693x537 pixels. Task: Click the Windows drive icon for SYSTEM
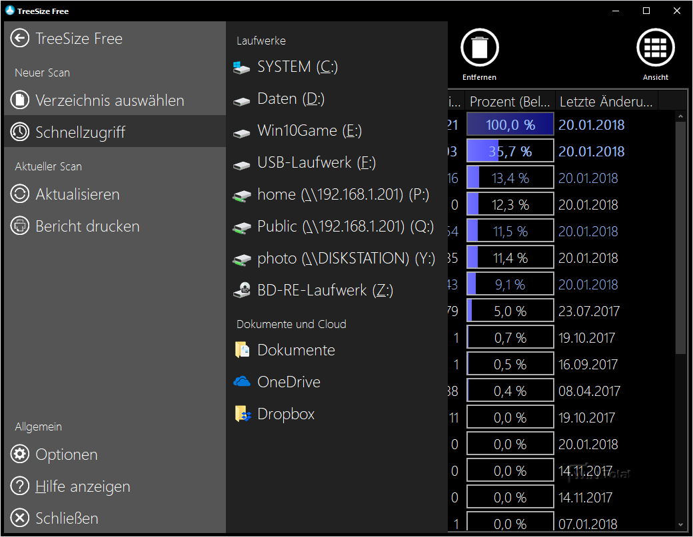click(x=242, y=67)
